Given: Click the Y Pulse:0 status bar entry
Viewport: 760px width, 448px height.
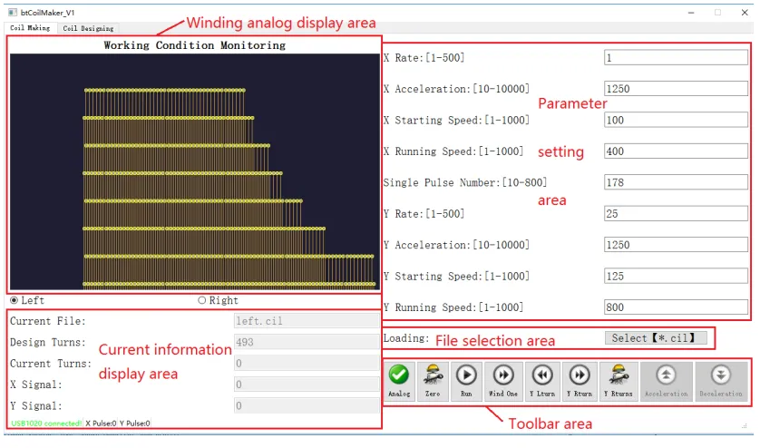Looking at the screenshot, I should 135,424.
